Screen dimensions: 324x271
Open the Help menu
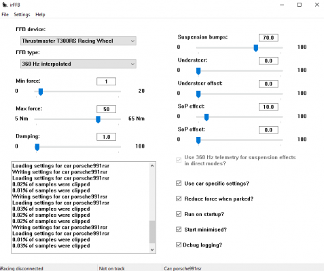pyautogui.click(x=40, y=15)
